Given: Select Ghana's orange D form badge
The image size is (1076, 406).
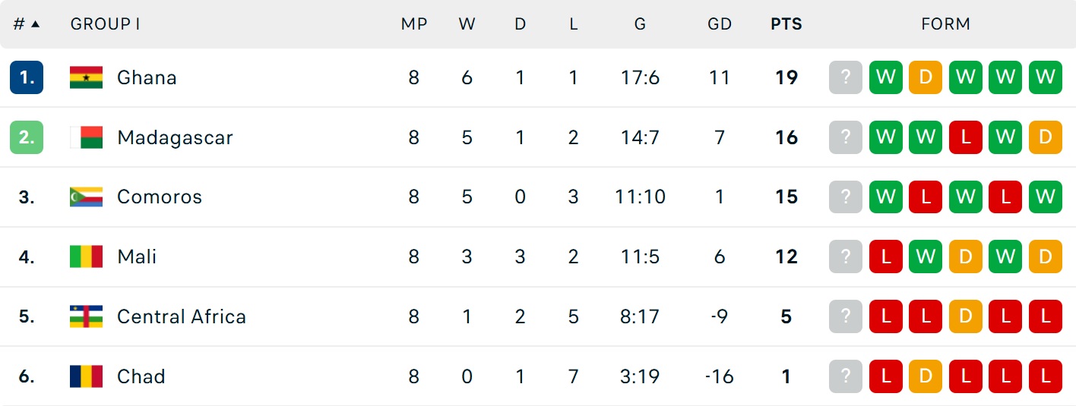Looking at the screenshot, I should tap(926, 77).
